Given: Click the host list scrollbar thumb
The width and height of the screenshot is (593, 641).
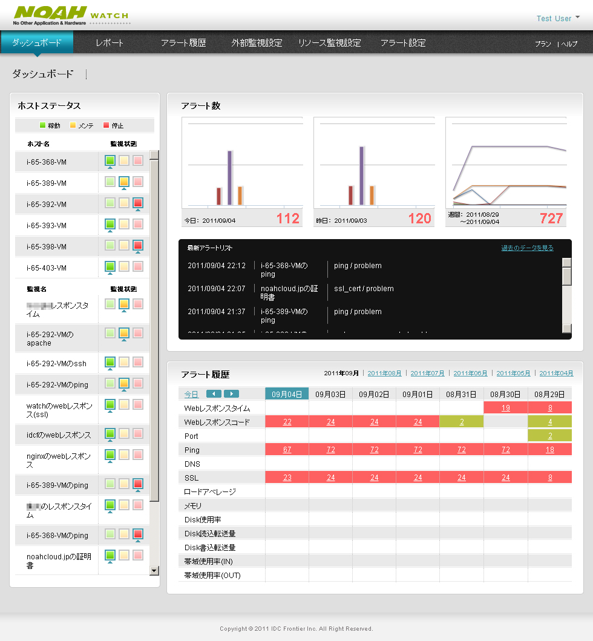Looking at the screenshot, I should coord(154,330).
